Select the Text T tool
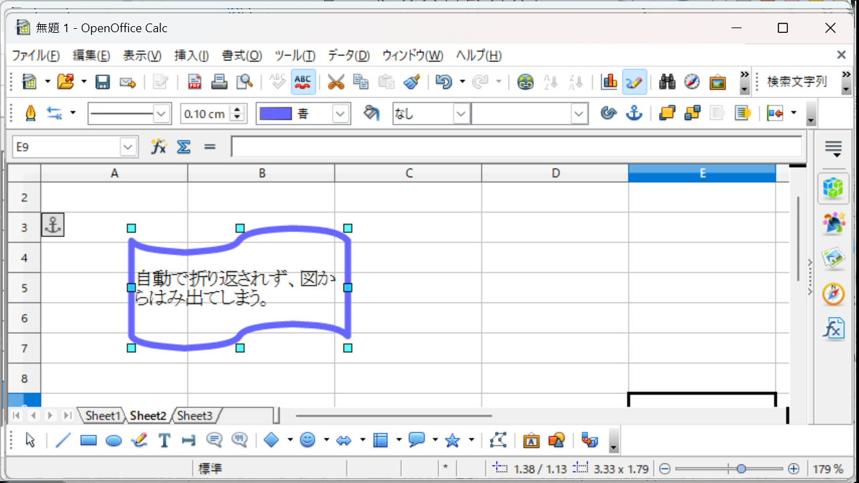This screenshot has height=483, width=859. [x=164, y=440]
